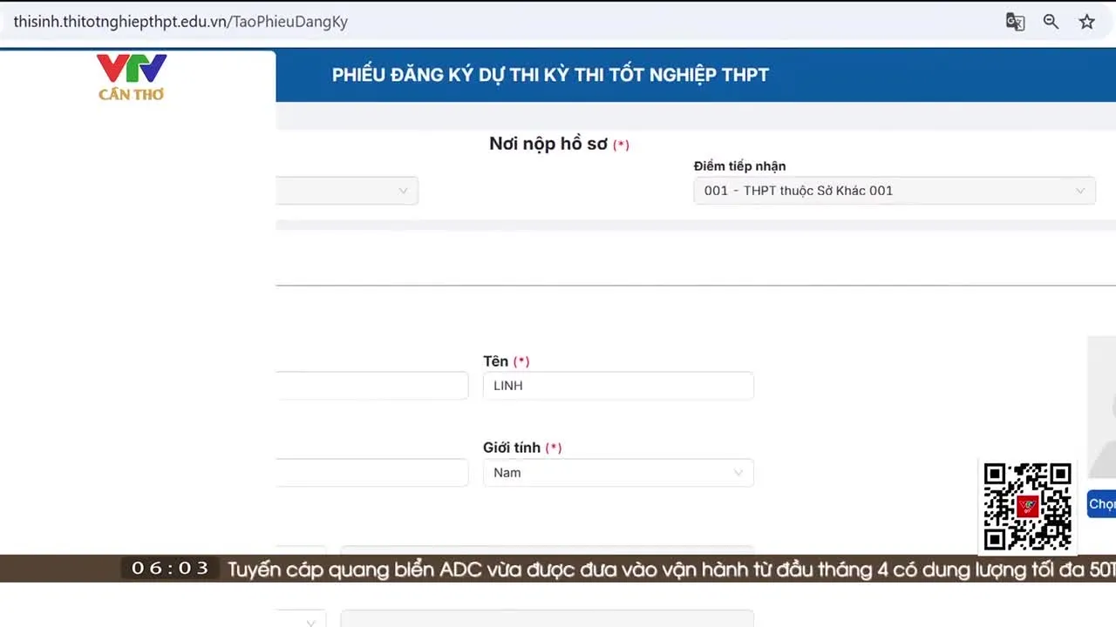The height and width of the screenshot is (627, 1116).
Task: Click the text field left of Tên
Action: tap(372, 386)
